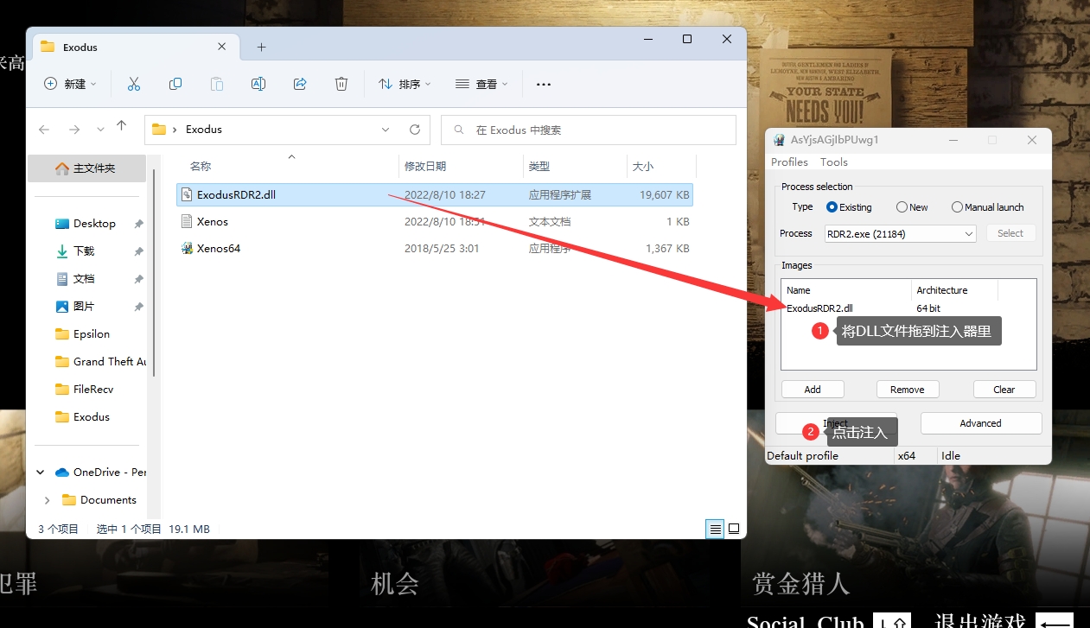
Task: Expand the Documents tree folder
Action: click(47, 500)
